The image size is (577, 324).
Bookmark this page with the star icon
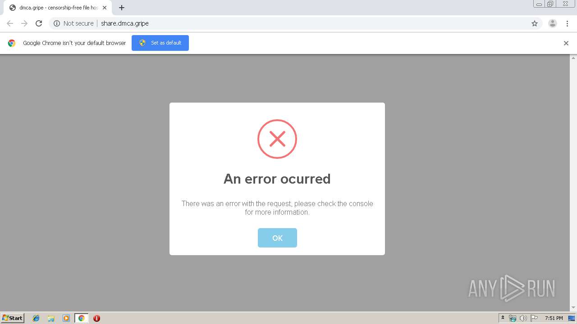535,23
